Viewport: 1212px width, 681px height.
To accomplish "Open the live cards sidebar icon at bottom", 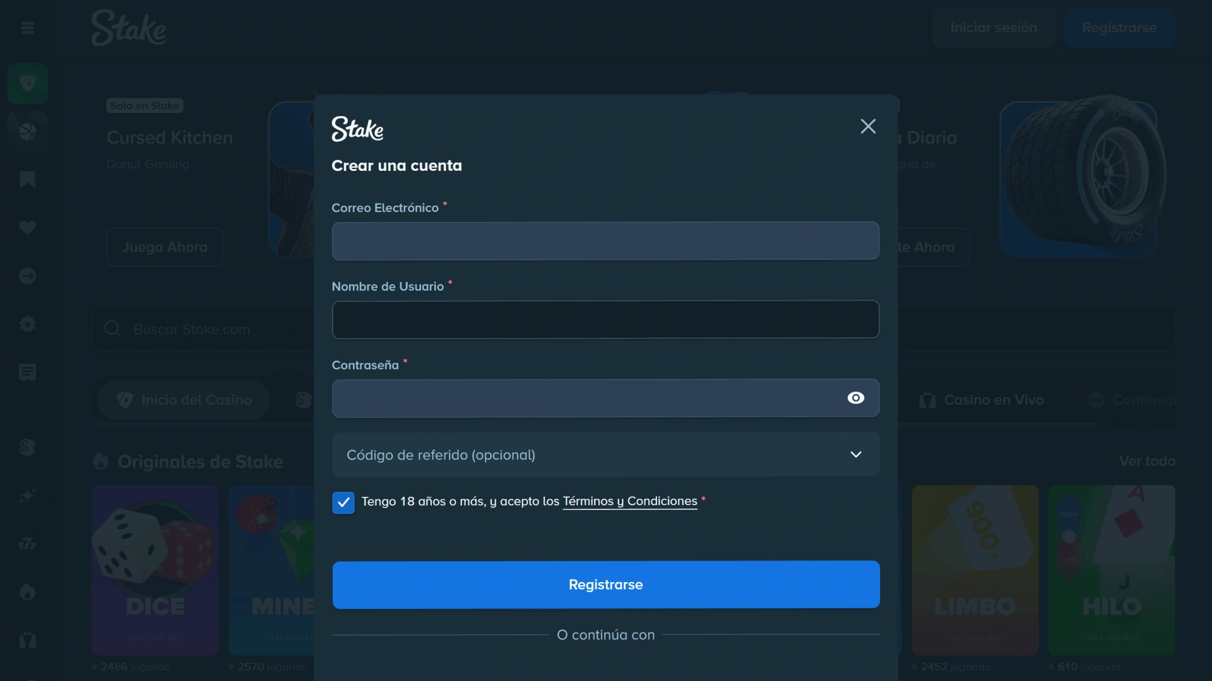I will [27, 640].
